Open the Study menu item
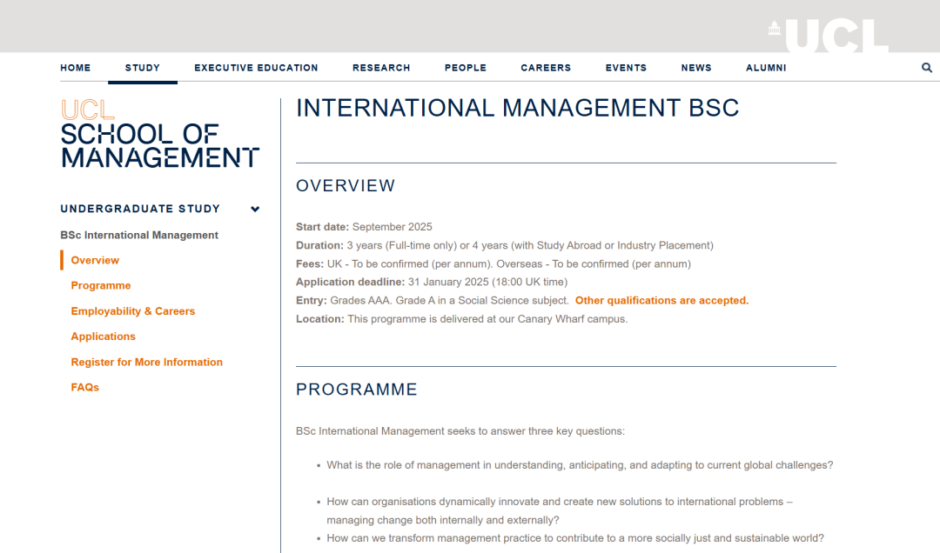The width and height of the screenshot is (940, 553). point(143,68)
